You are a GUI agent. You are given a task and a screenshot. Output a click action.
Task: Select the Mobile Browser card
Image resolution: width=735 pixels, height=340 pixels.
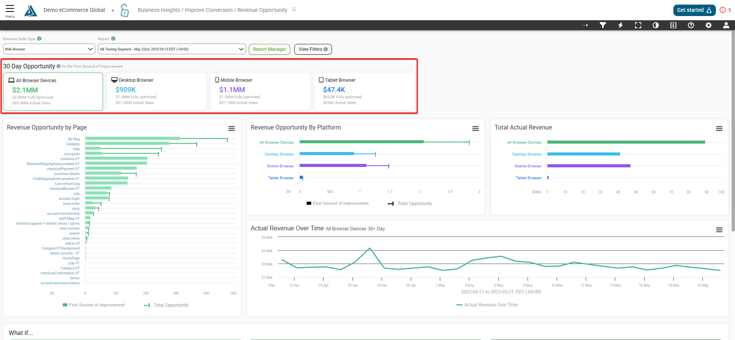[x=260, y=91]
